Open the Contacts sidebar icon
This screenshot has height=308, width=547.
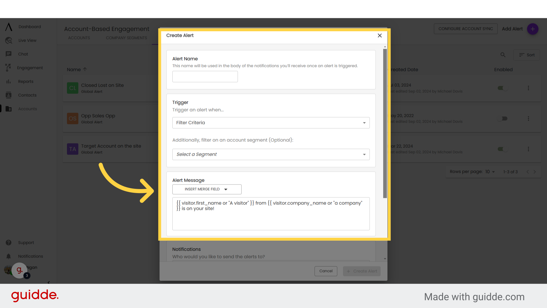[x=9, y=95]
